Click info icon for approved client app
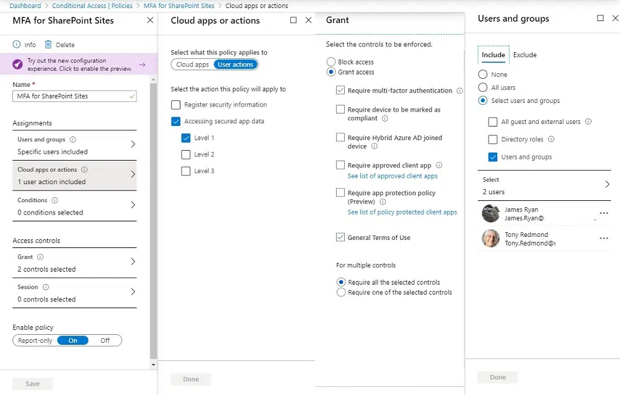This screenshot has width=620, height=395. click(x=439, y=166)
